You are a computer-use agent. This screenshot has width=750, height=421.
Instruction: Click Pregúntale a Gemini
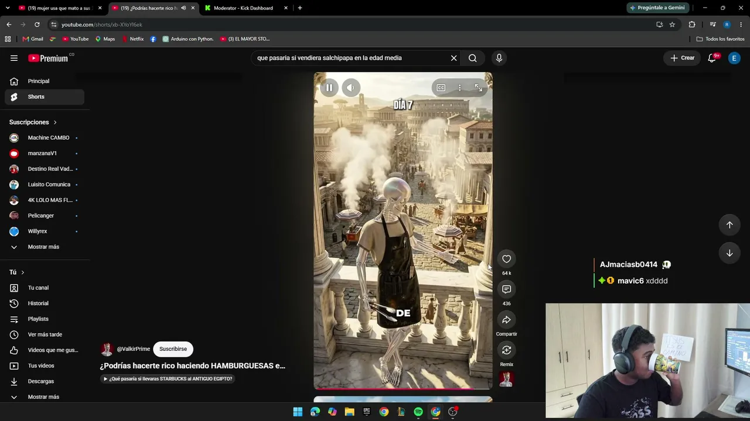pyautogui.click(x=657, y=8)
